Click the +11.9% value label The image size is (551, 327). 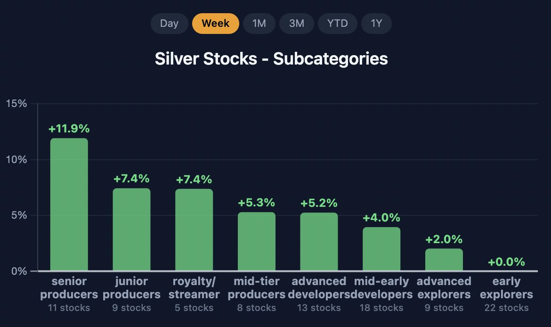coord(69,129)
